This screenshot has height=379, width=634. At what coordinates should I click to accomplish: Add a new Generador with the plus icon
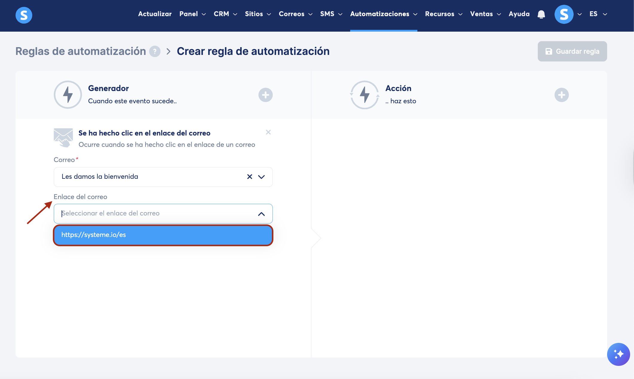pyautogui.click(x=265, y=95)
